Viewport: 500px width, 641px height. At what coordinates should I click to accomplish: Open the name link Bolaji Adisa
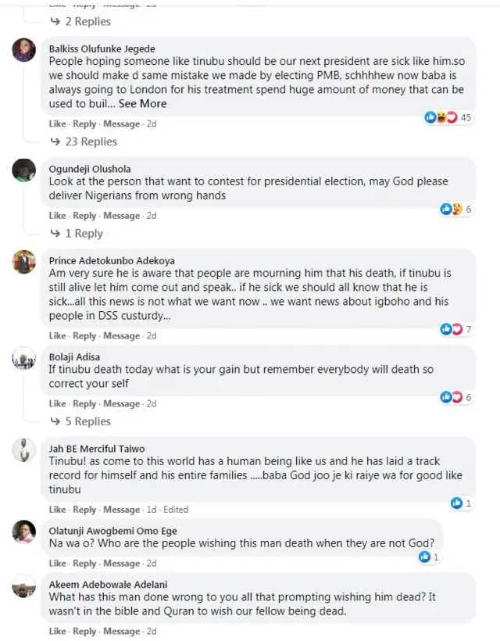[74, 358]
